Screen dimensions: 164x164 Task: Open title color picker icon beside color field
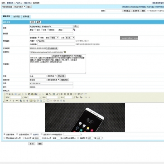tap(74, 30)
